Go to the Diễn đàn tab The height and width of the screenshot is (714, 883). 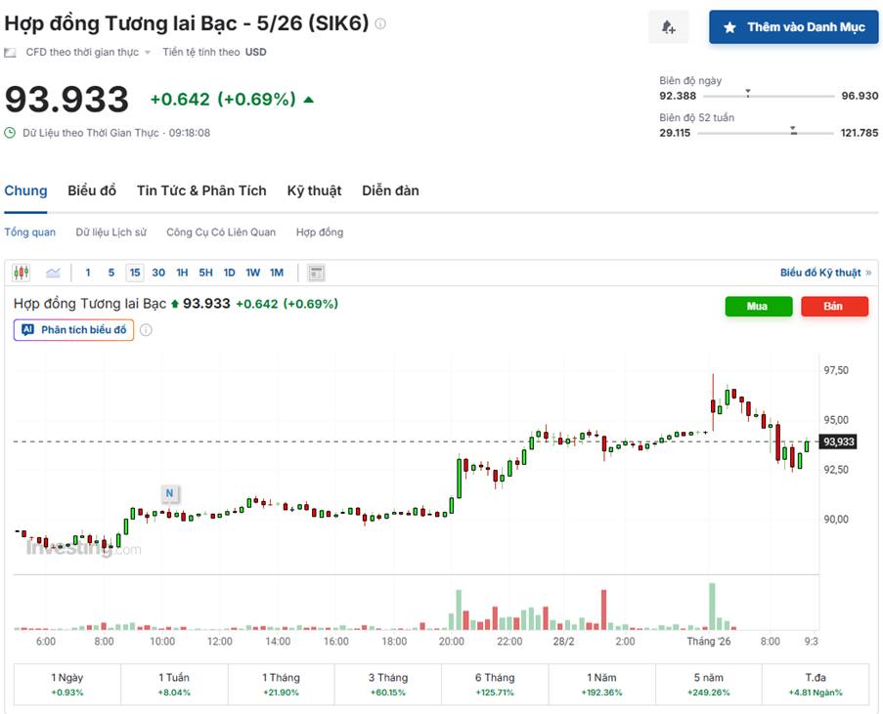coord(390,190)
